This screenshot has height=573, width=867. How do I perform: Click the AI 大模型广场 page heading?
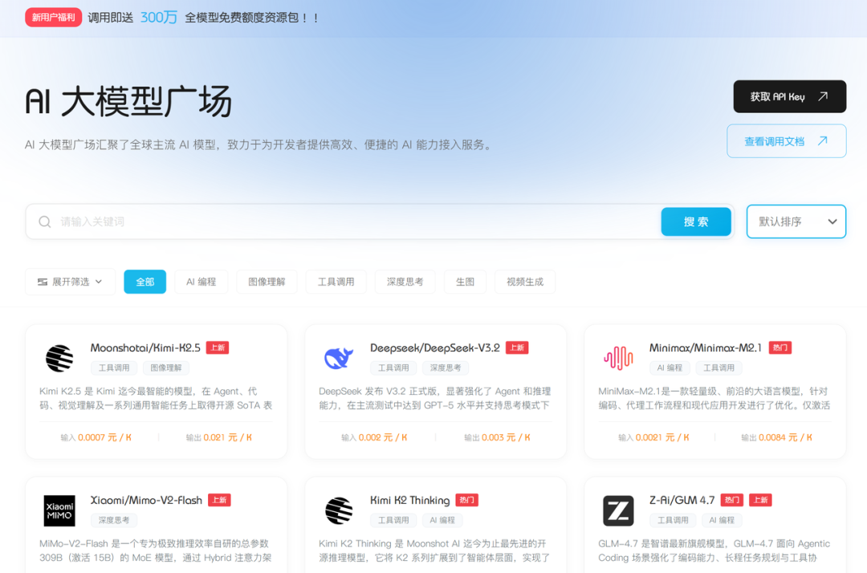[128, 102]
